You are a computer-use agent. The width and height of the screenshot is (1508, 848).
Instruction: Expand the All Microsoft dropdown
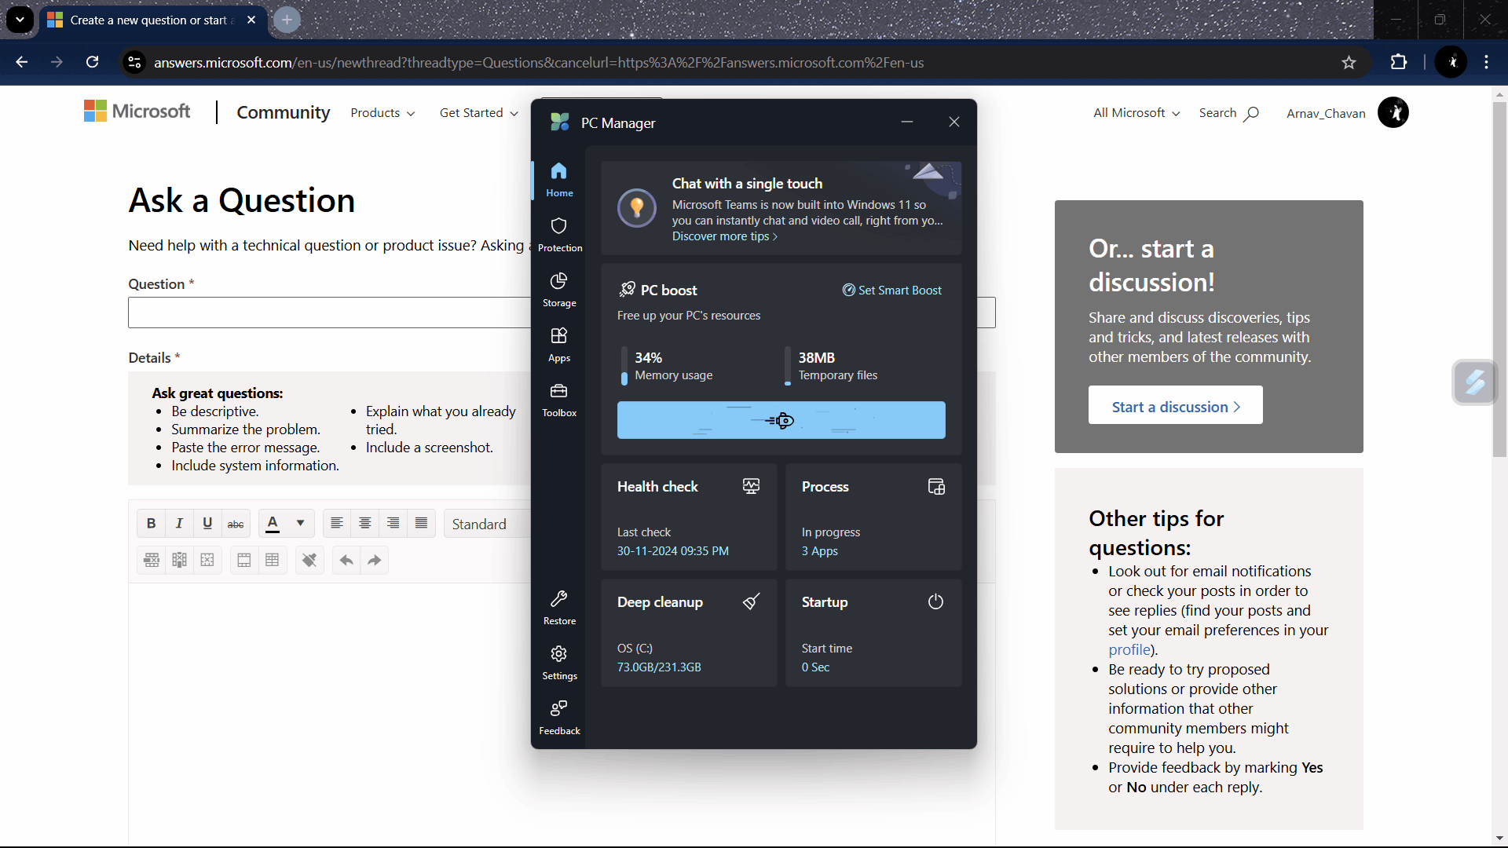coord(1136,113)
